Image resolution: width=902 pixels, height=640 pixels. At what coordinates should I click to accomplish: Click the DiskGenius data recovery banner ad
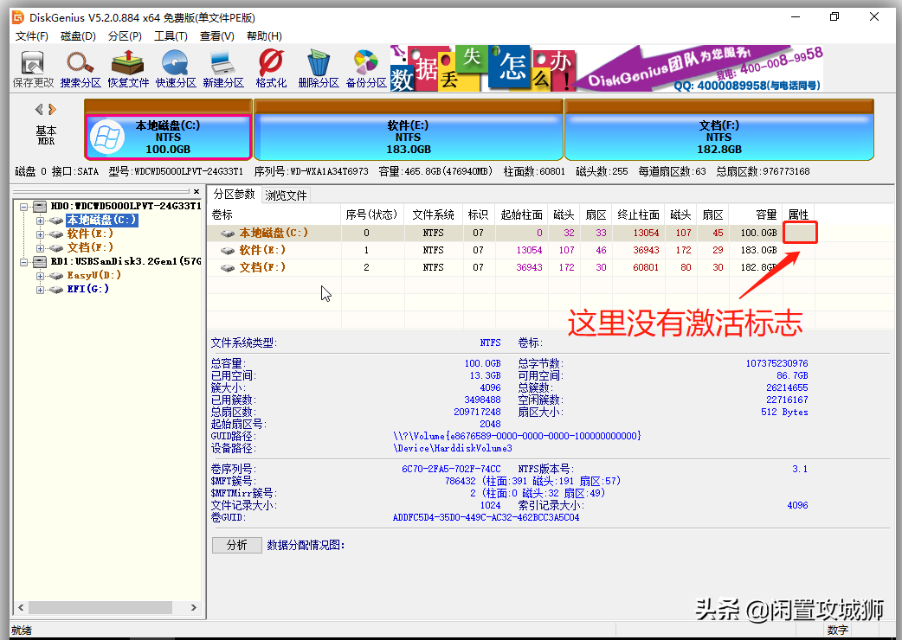pos(607,69)
